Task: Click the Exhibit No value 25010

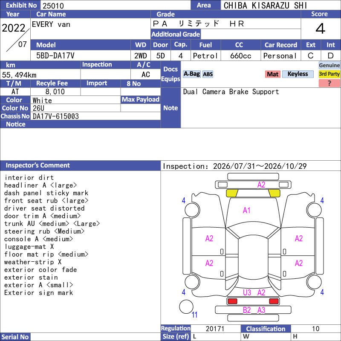Action: click(53, 6)
